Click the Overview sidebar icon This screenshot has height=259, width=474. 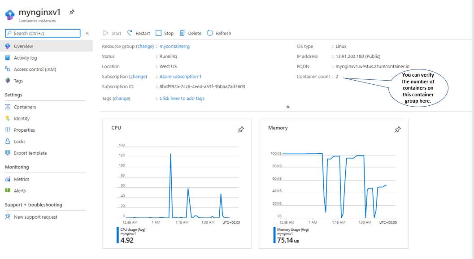tap(8, 46)
